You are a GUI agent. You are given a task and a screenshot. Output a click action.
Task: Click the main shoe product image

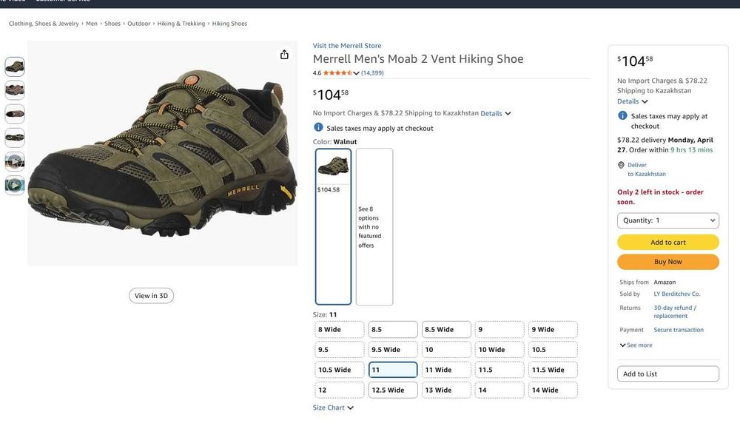point(162,153)
